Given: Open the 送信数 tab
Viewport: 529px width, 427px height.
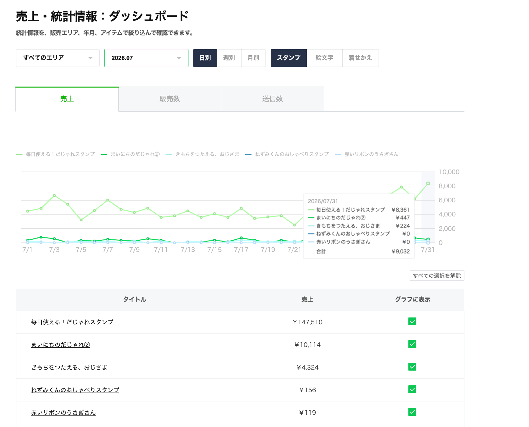Looking at the screenshot, I should 273,99.
